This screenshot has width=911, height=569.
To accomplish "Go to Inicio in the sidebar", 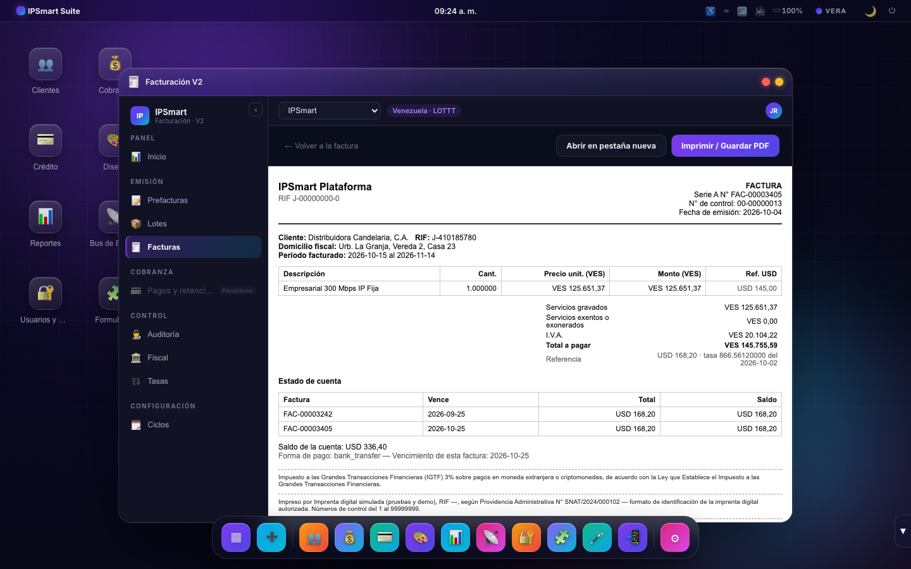I will [194, 157].
